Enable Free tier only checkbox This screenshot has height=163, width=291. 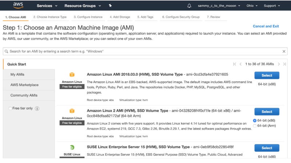[11, 108]
